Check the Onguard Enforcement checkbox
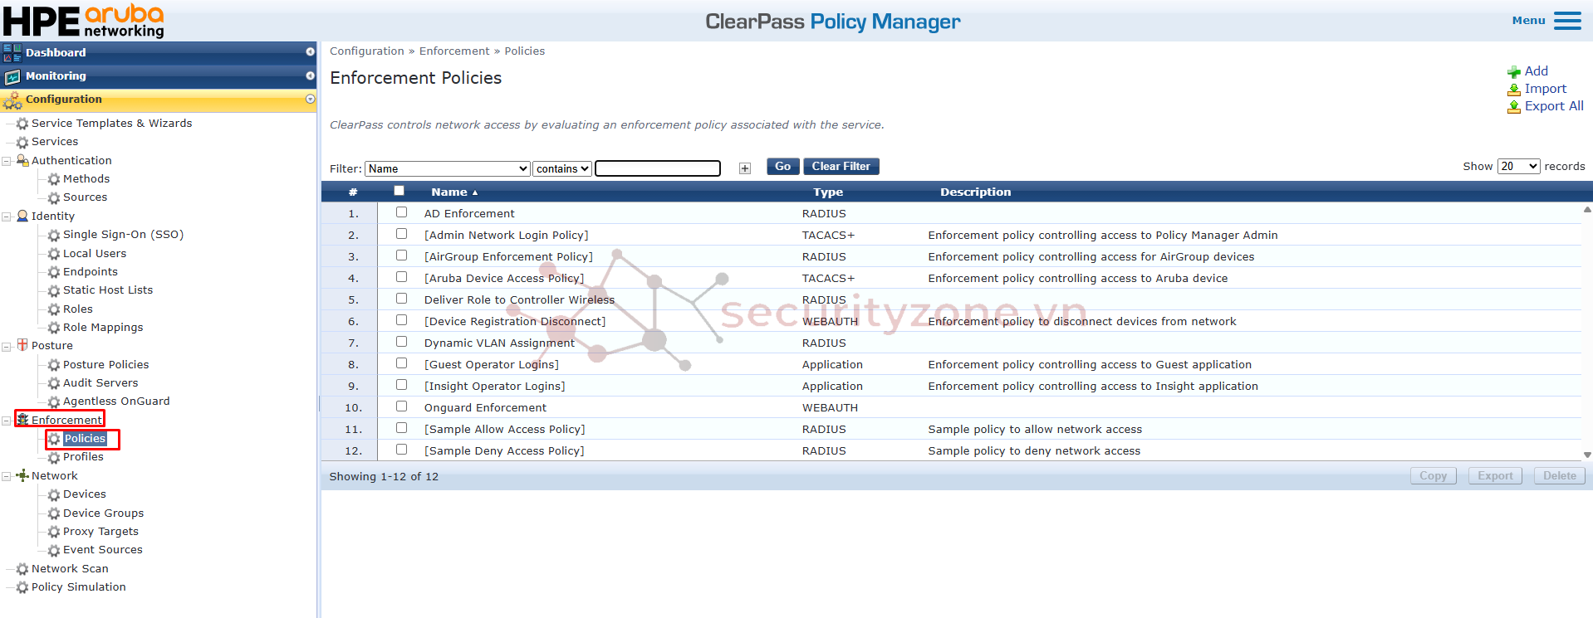The height and width of the screenshot is (618, 1593). [402, 406]
